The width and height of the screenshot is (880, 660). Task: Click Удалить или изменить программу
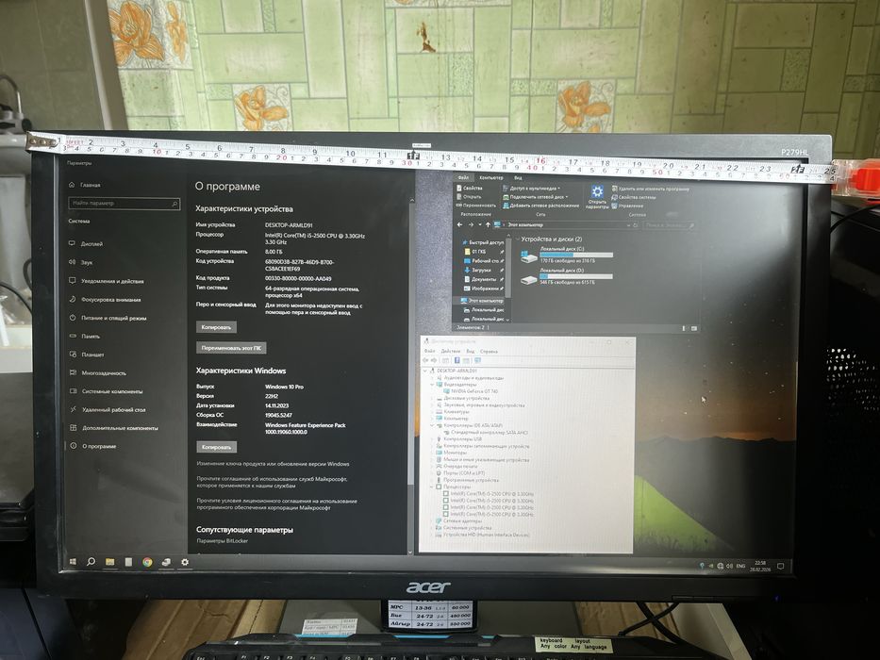point(651,190)
